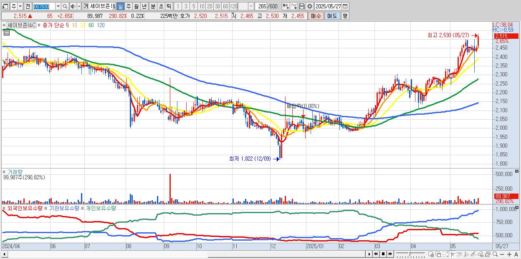Select the 1 interval button
This screenshot has width=521, height=259.
click(x=177, y=6)
